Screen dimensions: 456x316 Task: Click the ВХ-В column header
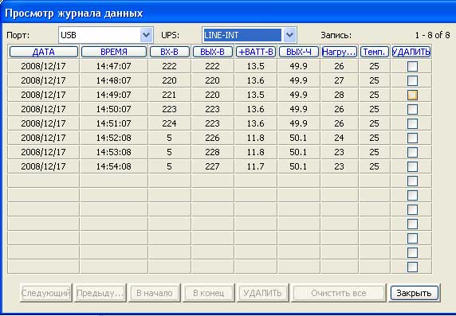169,52
